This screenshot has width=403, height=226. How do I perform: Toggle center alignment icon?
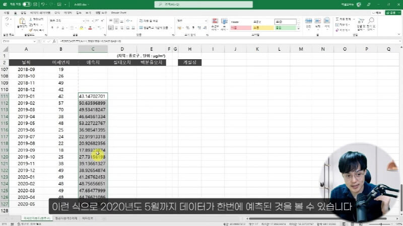(x=116, y=28)
